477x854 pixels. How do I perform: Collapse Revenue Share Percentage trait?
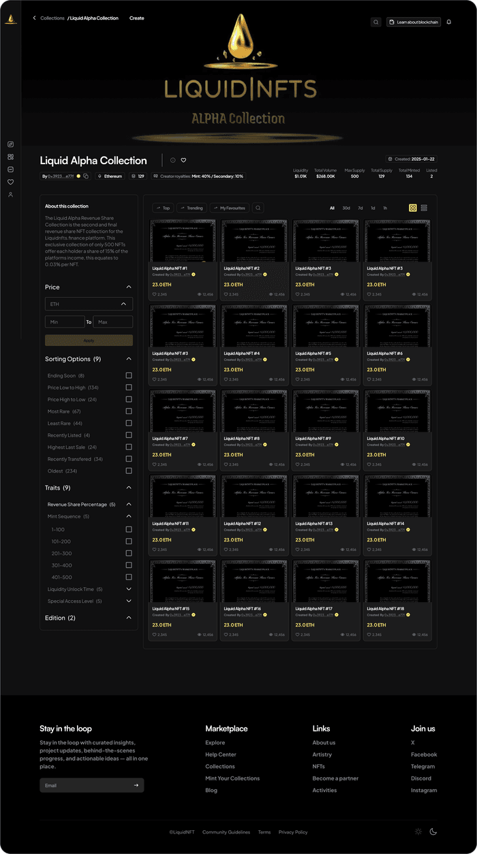(x=129, y=505)
